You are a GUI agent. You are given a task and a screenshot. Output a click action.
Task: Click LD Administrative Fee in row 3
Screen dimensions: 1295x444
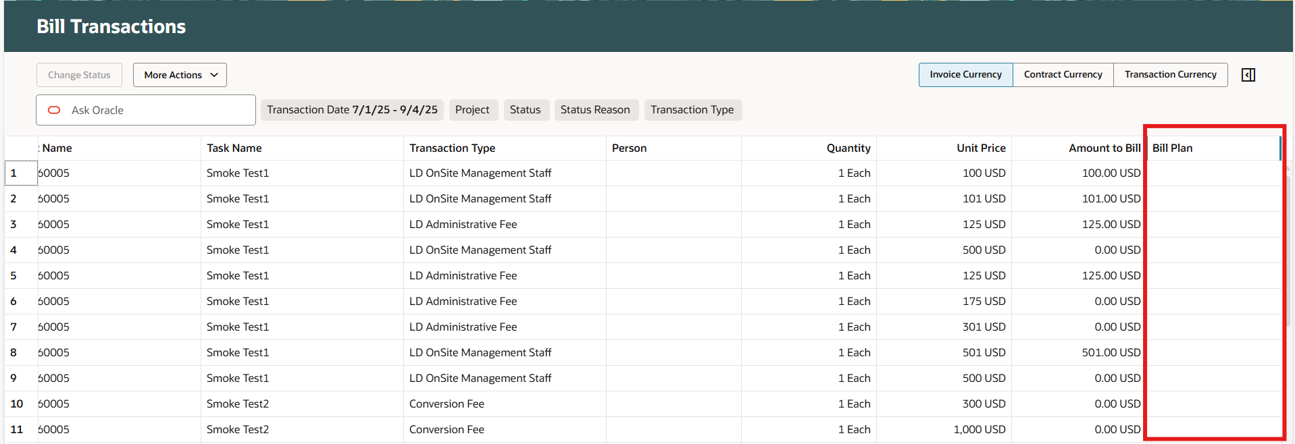[x=463, y=224]
